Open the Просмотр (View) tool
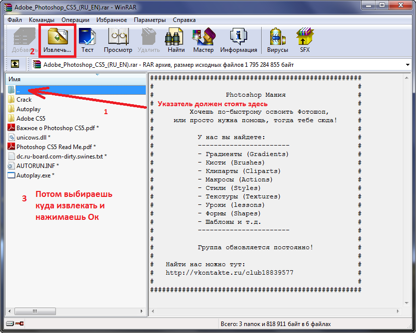 pos(118,40)
